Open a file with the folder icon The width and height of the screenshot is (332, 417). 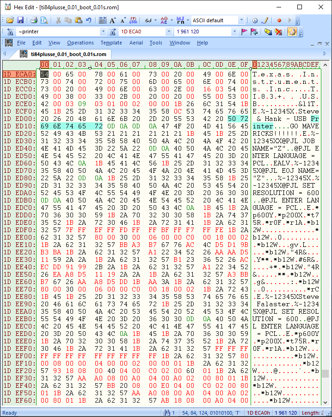(x=10, y=20)
